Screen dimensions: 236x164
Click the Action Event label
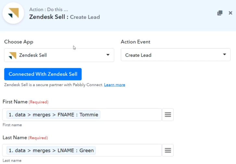click(x=135, y=42)
